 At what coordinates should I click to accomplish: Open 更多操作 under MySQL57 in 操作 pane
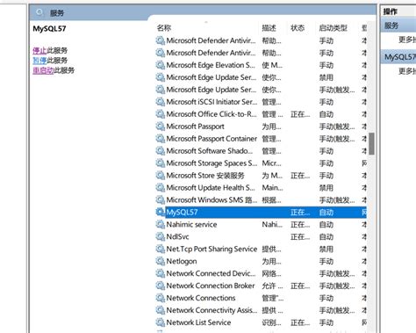[x=407, y=71]
